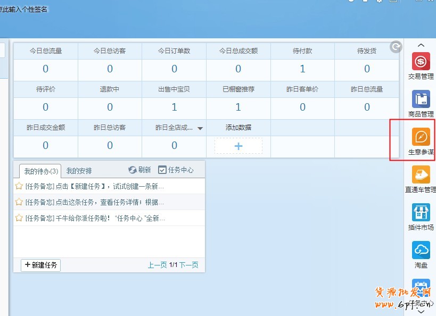
Task: Switch to 我的安排 tab
Action: point(79,171)
